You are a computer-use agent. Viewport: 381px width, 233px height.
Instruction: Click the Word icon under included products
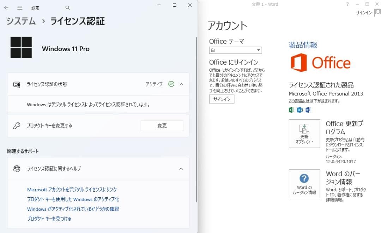(308, 110)
